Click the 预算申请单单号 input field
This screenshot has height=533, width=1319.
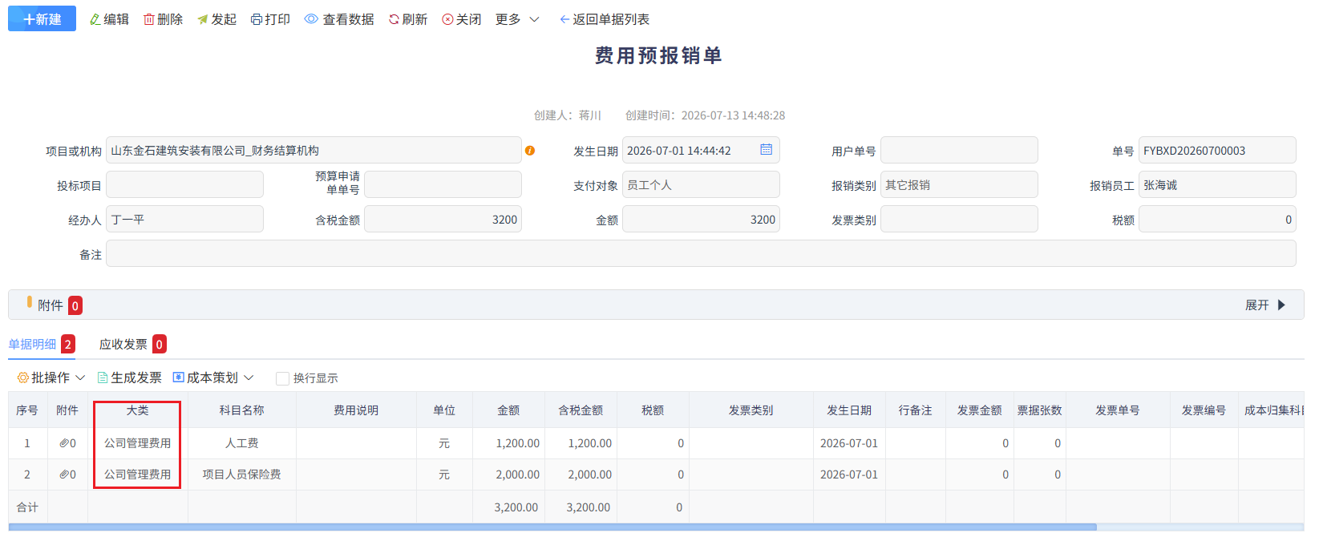(443, 184)
